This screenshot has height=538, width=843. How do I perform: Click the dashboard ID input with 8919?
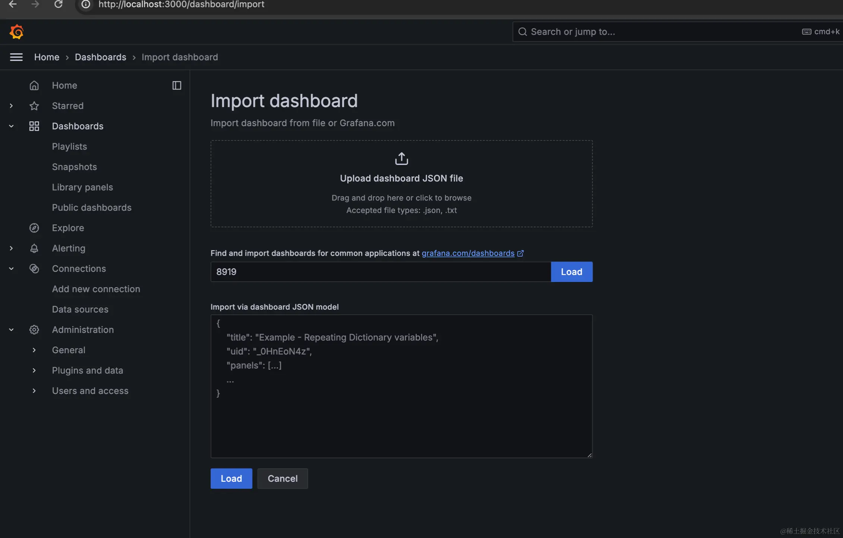pyautogui.click(x=380, y=272)
